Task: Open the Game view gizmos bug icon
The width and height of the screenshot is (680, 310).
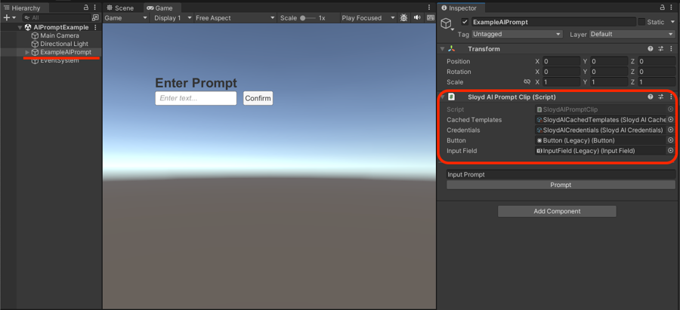Action: (x=403, y=17)
